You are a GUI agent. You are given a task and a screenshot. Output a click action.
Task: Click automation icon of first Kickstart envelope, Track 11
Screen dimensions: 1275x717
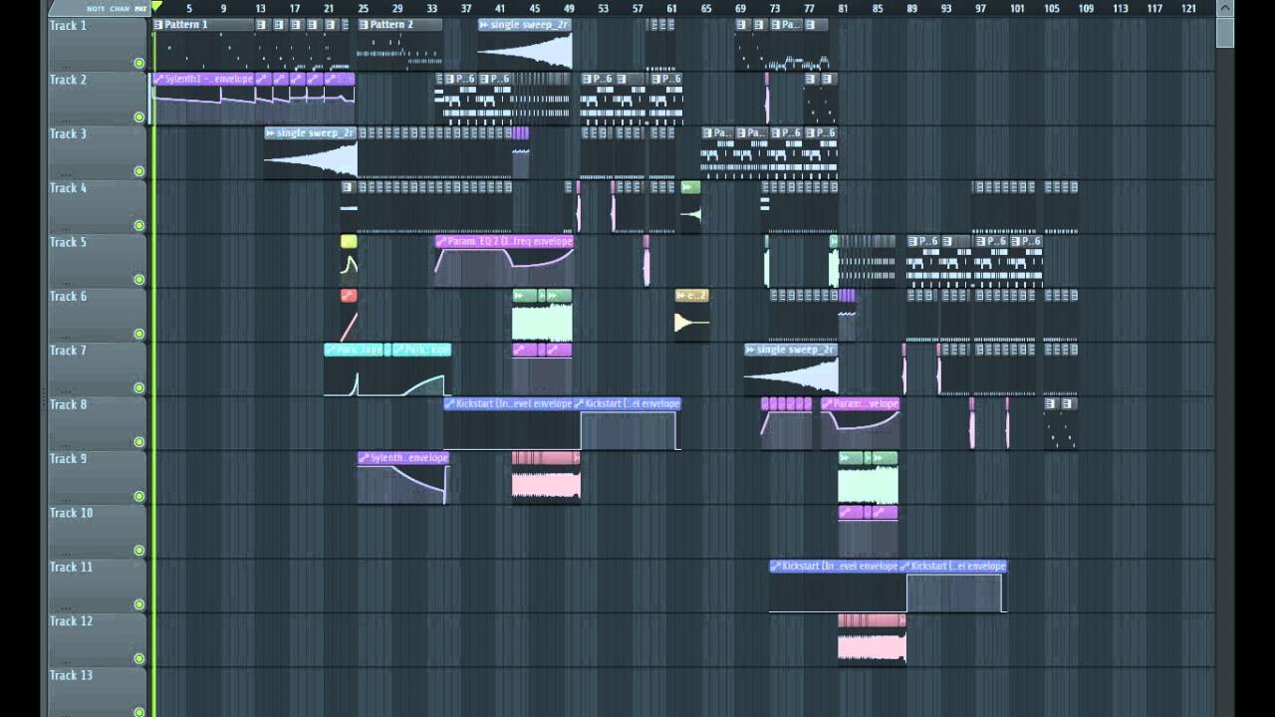click(x=776, y=567)
